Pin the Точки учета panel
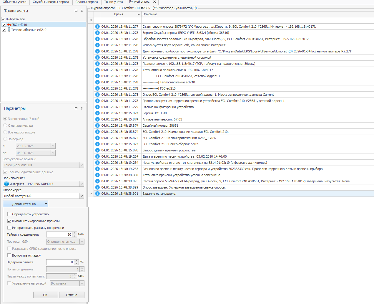Image resolution: width=374 pixels, height=304 pixels. click(82, 11)
